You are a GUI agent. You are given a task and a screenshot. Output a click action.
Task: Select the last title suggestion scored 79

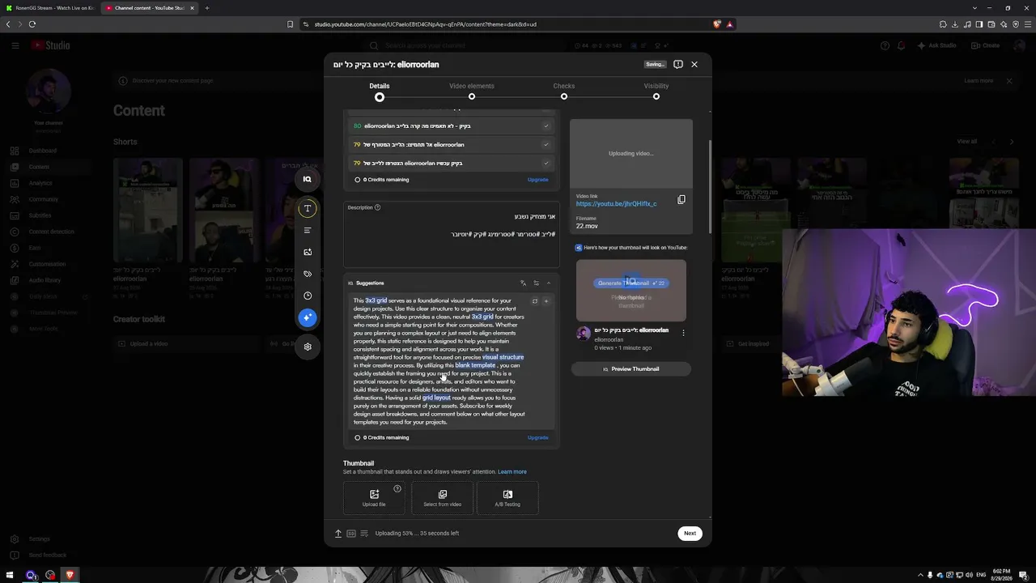click(x=452, y=164)
